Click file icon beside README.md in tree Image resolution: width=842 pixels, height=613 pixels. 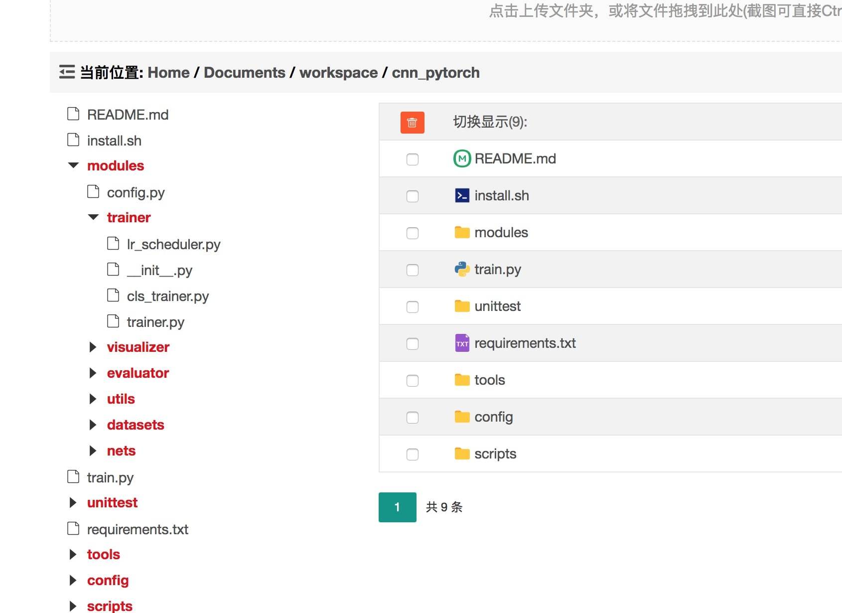73,114
